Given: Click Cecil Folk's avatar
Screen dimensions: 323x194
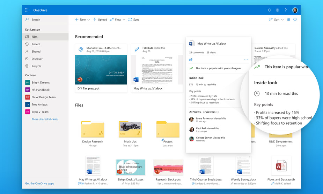Looking at the screenshot, I should click(192, 130).
